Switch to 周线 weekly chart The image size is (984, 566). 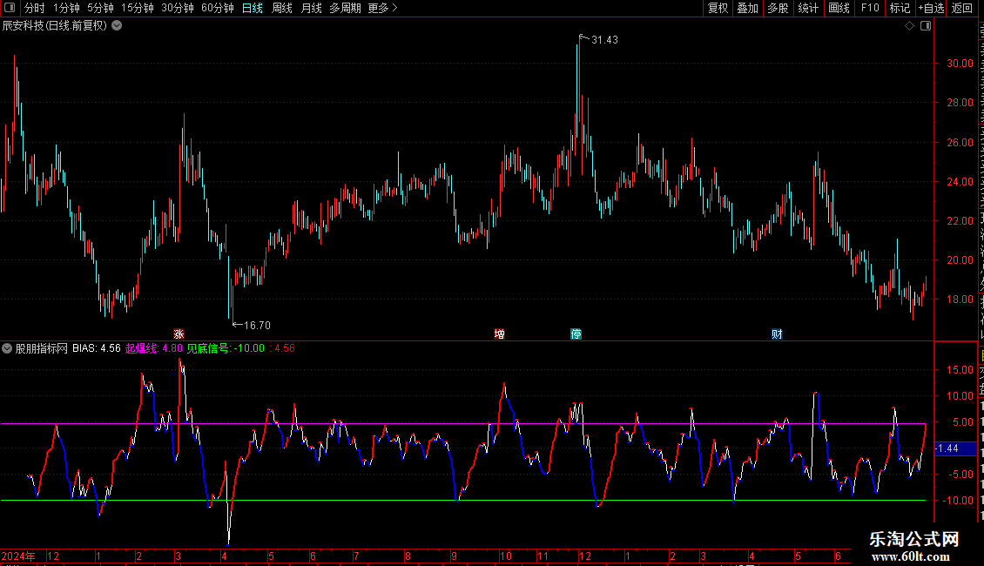(282, 8)
